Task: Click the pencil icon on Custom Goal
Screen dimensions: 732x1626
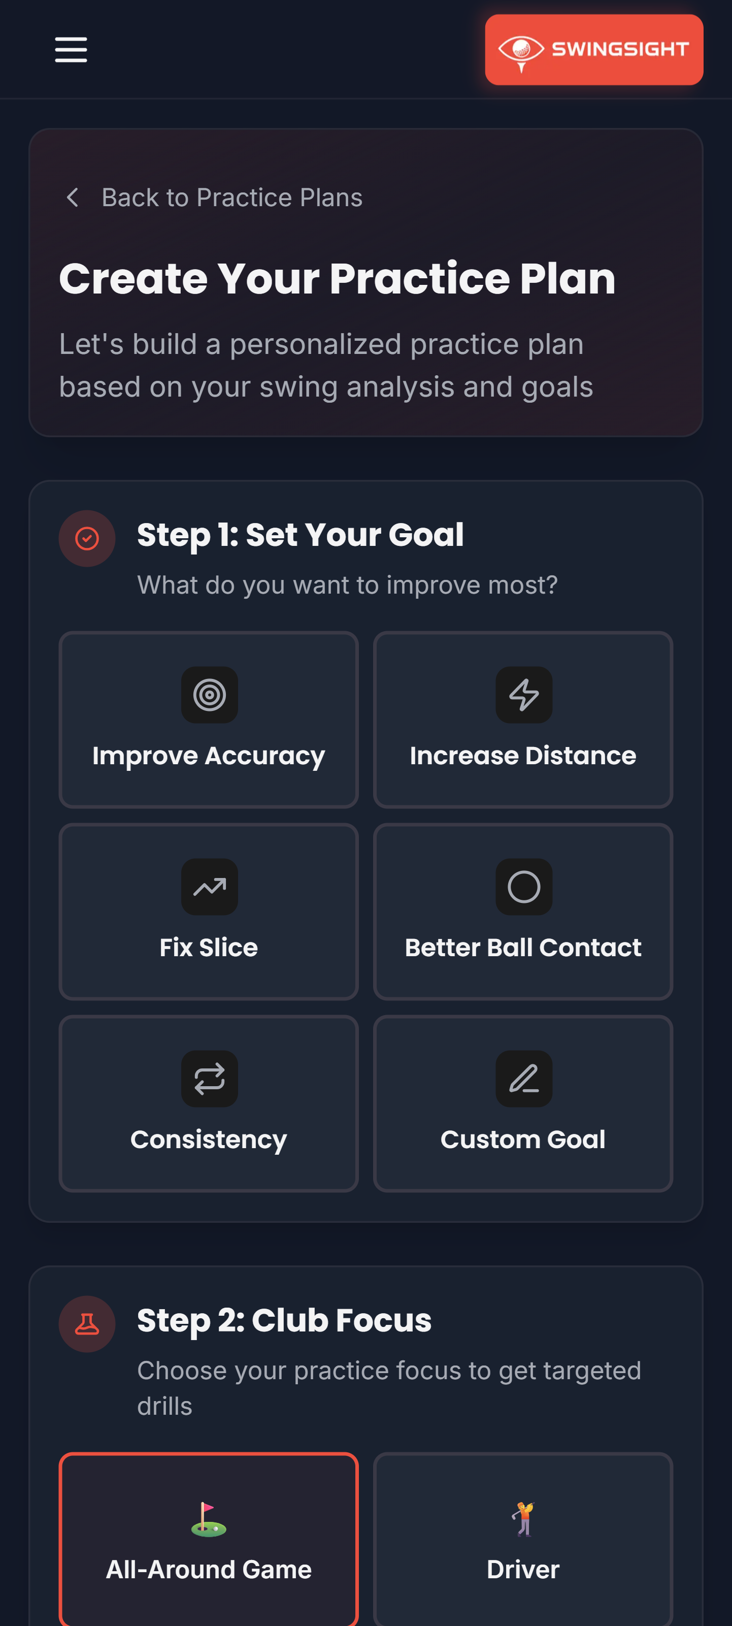Action: (x=523, y=1080)
